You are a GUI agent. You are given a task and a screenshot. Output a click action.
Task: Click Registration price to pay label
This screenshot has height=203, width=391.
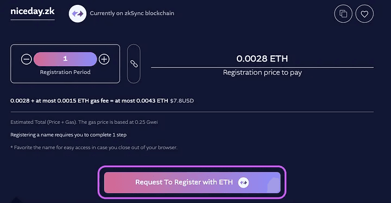point(262,73)
